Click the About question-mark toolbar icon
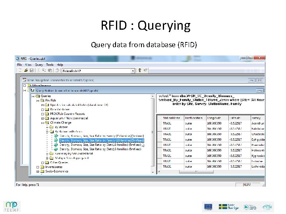Image resolution: width=286 pixels, height=214 pixels. (x=140, y=71)
